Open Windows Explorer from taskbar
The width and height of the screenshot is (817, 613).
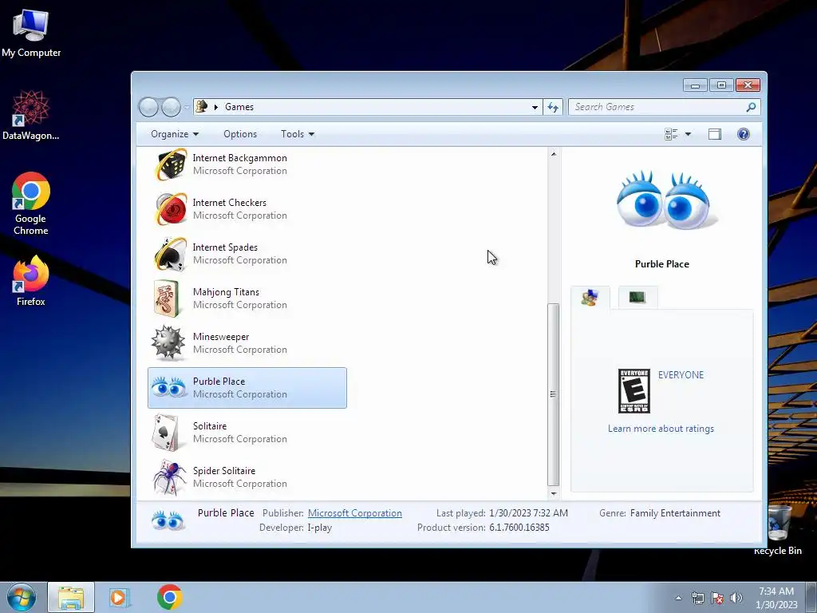[x=71, y=597]
